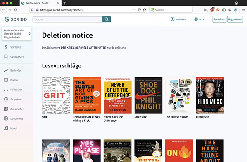Open Bestseller in the sidebar
This screenshot has height=162, width=247.
pos(13,70)
